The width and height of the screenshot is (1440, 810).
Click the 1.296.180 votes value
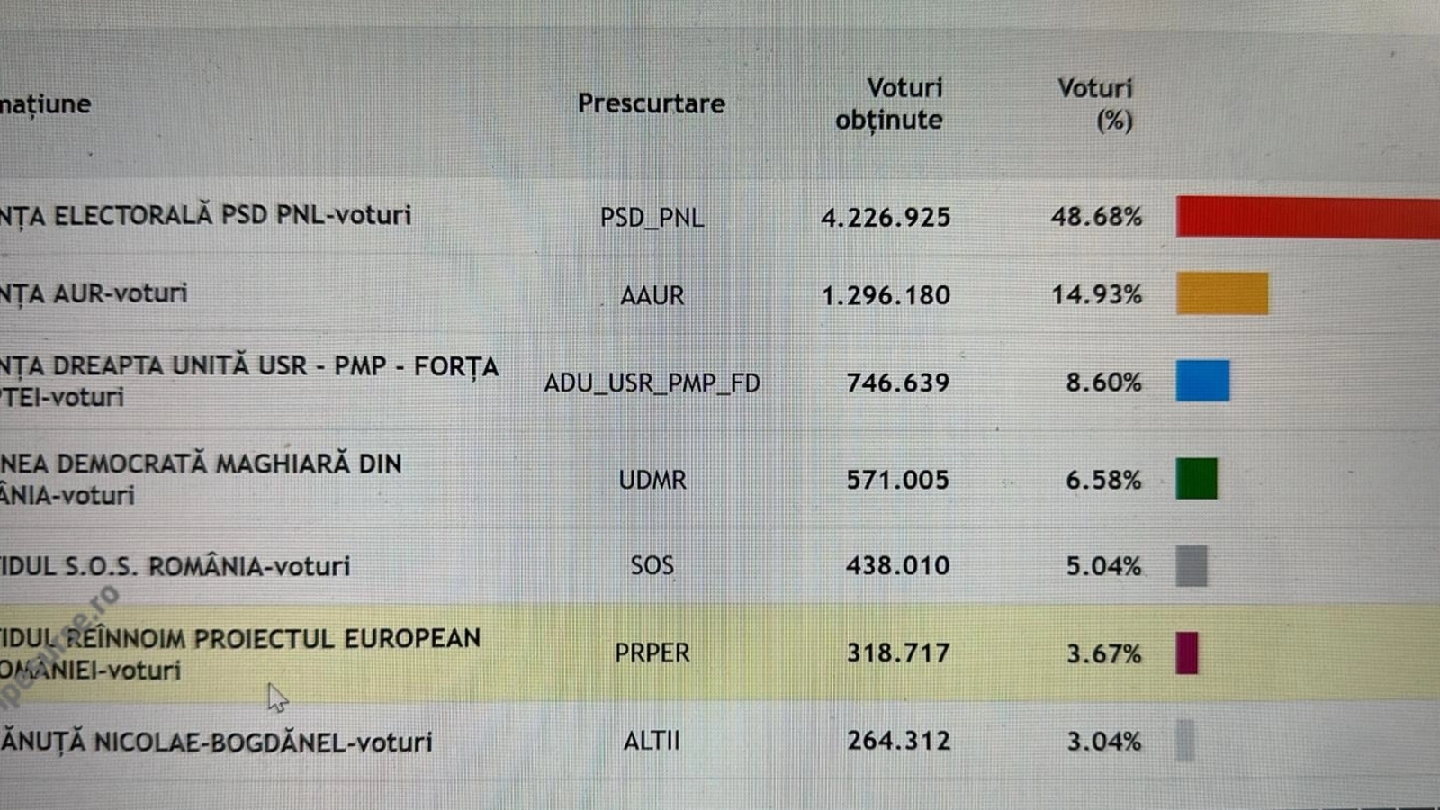click(886, 295)
